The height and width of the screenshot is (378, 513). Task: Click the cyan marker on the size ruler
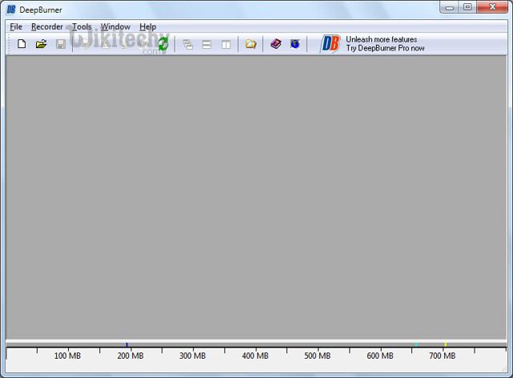click(x=416, y=344)
